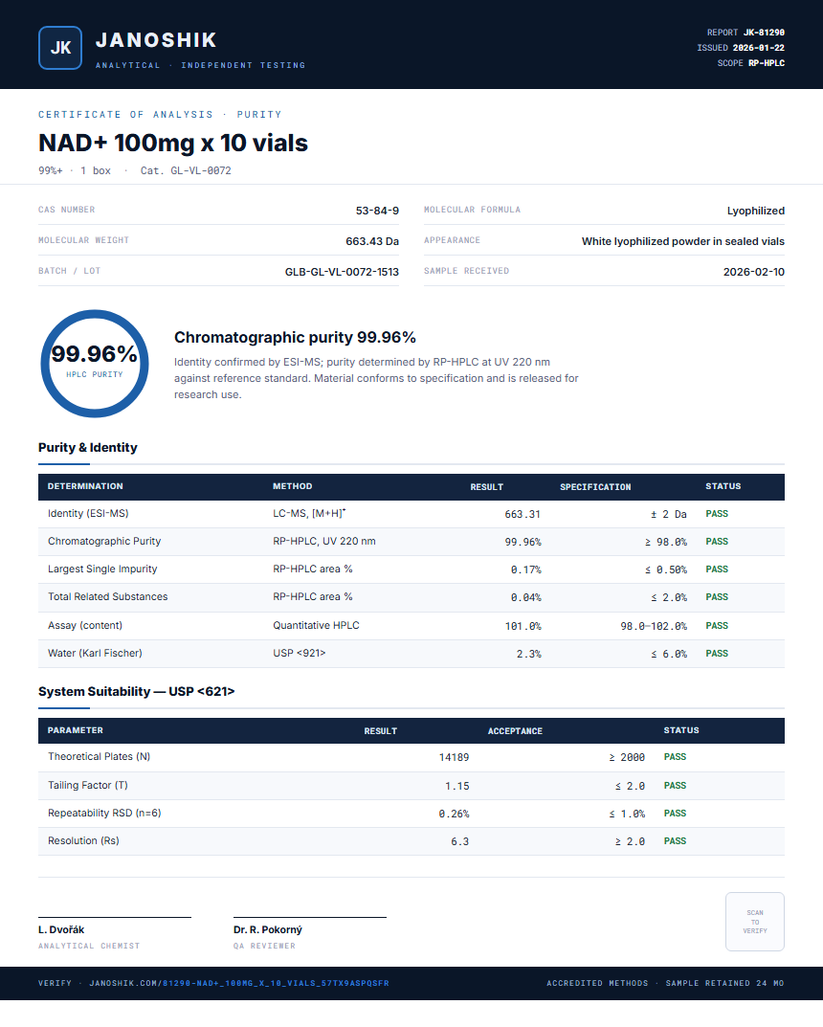Select Theoretical Plates (N) row label

point(99,756)
